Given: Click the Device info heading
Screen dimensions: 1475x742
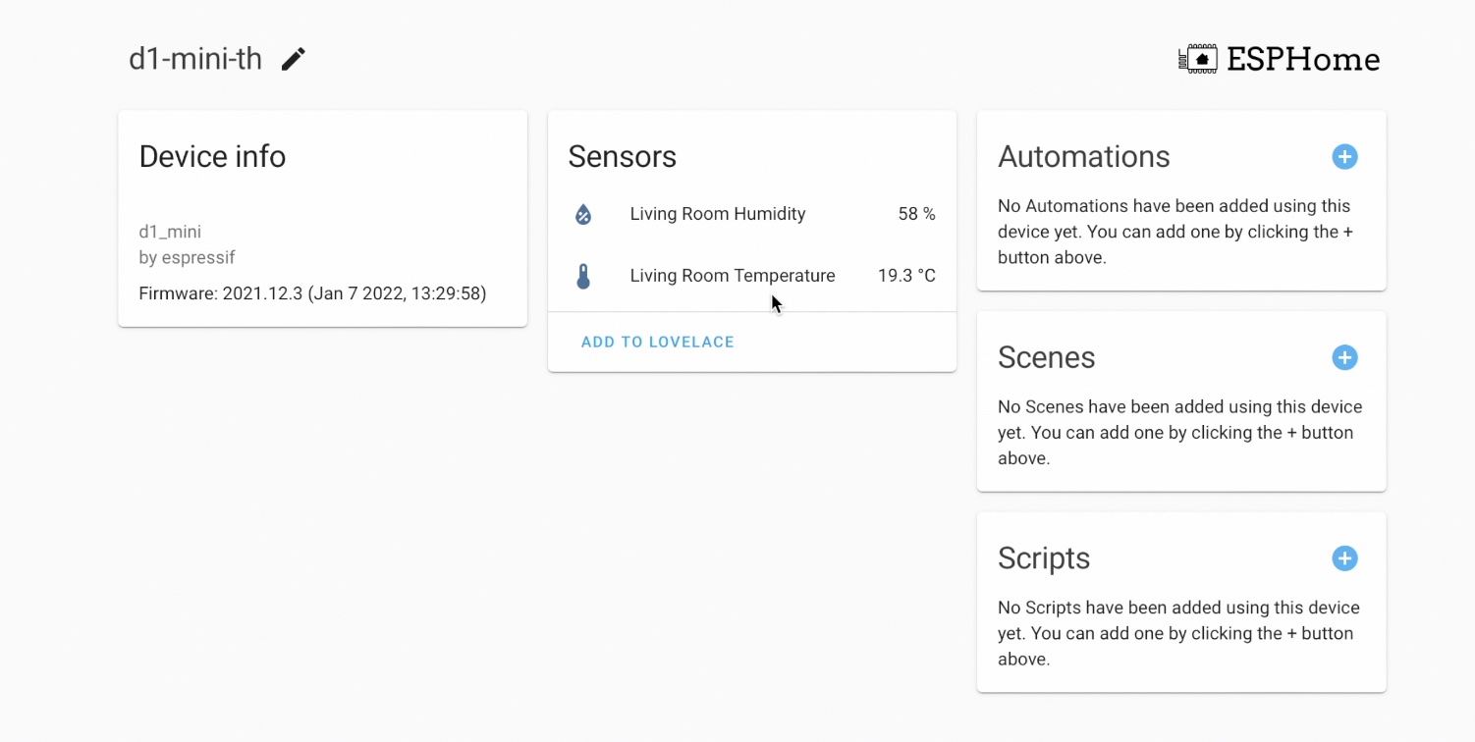Looking at the screenshot, I should point(212,157).
